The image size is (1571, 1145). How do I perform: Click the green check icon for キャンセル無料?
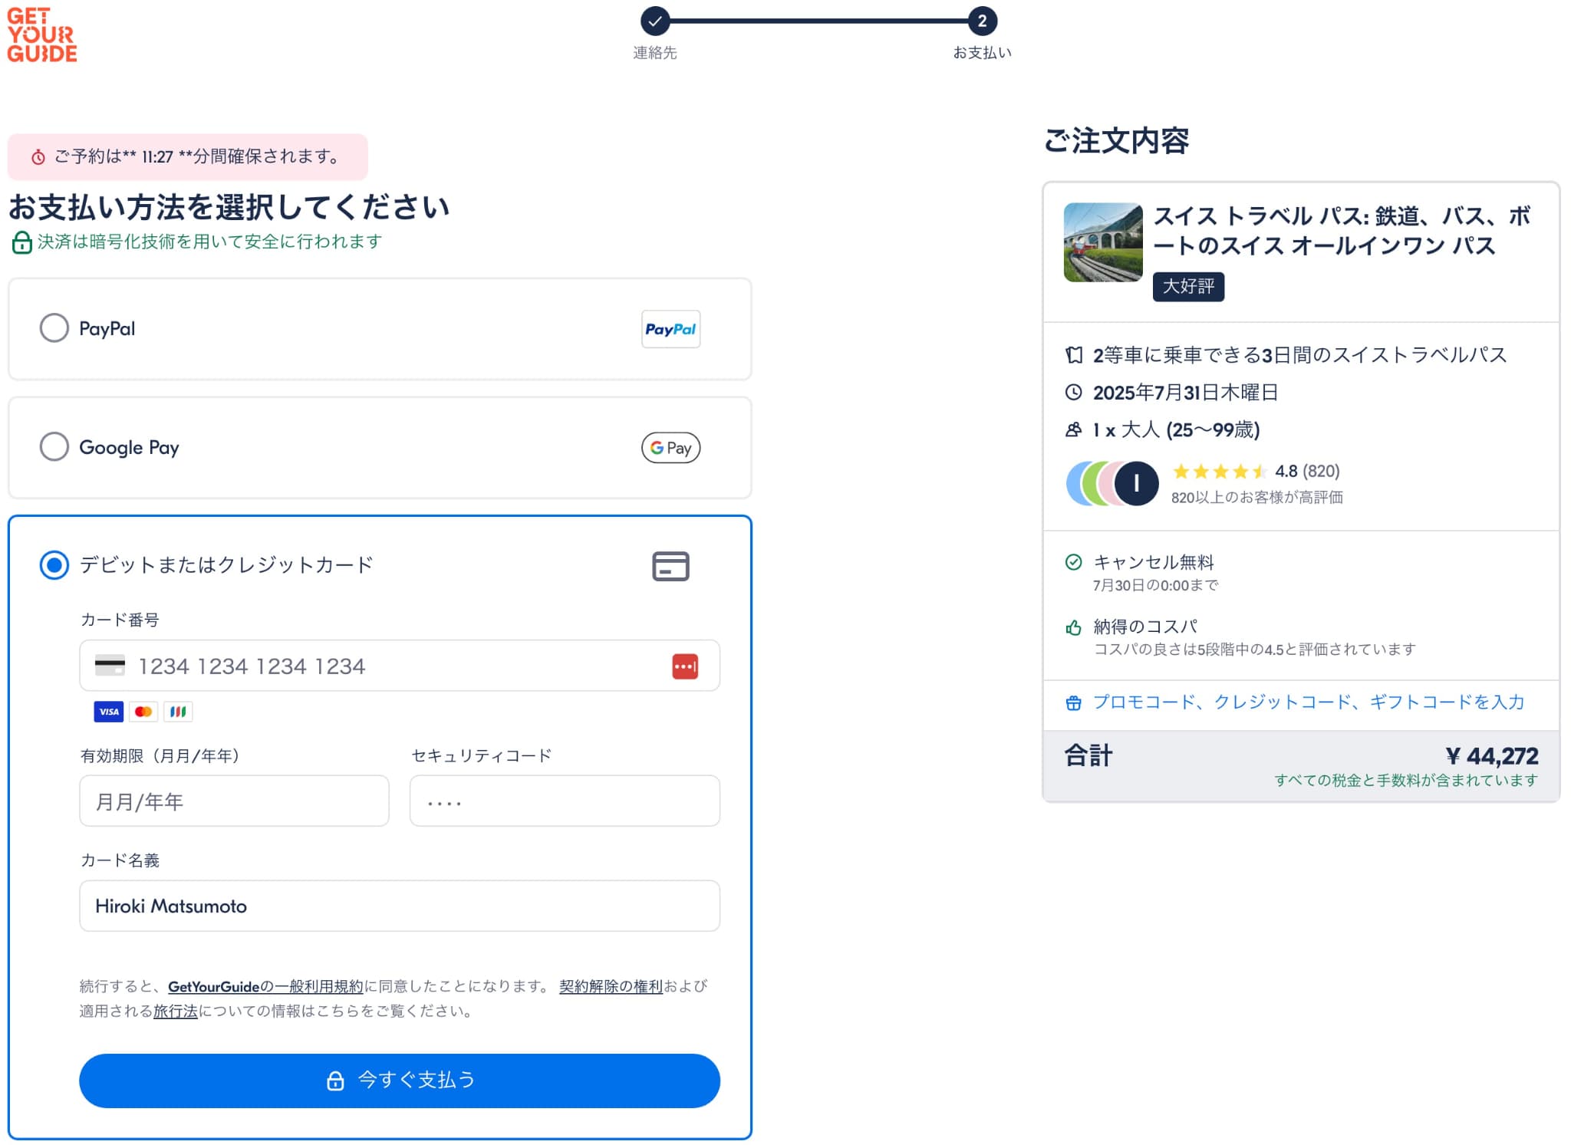point(1074,562)
